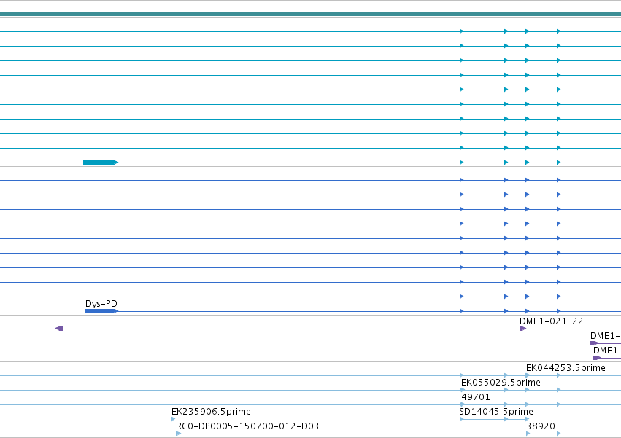
Task: Click the teal bar at the top
Action: 311,14
